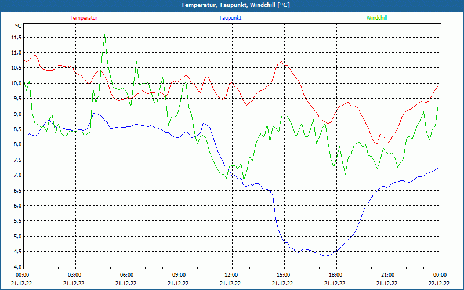Image resolution: width=464 pixels, height=290 pixels.
Task: Click the 8,5 y-axis value
Action: (17, 129)
